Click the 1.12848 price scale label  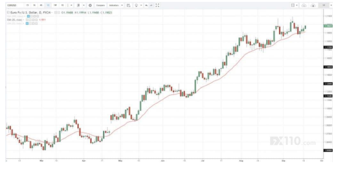[328, 84]
